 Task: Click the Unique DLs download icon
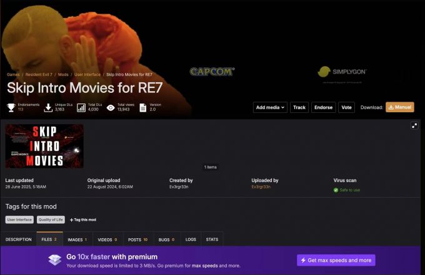click(48, 107)
